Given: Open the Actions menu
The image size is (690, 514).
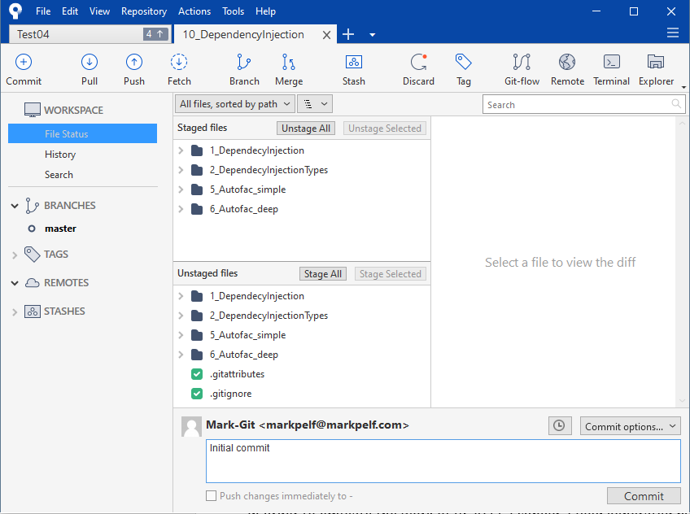Looking at the screenshot, I should 194,11.
